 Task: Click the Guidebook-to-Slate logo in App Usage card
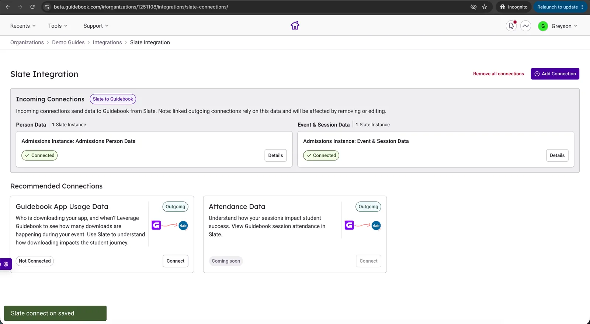[170, 225]
